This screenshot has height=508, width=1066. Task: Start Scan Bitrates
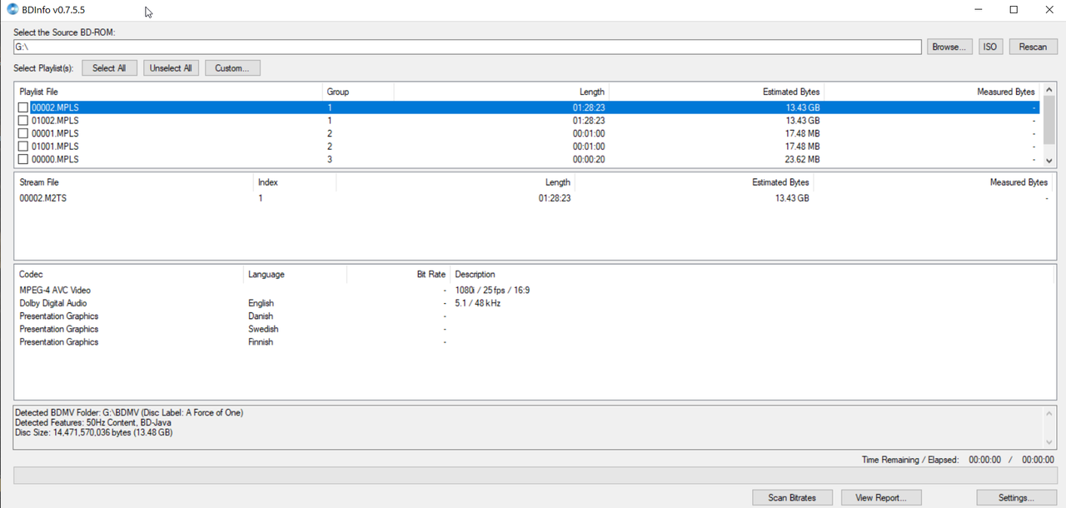(x=792, y=497)
